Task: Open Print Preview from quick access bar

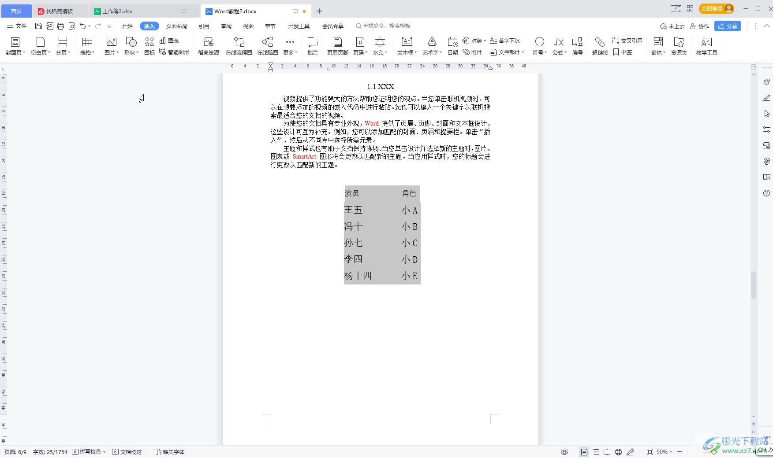Action: click(72, 26)
